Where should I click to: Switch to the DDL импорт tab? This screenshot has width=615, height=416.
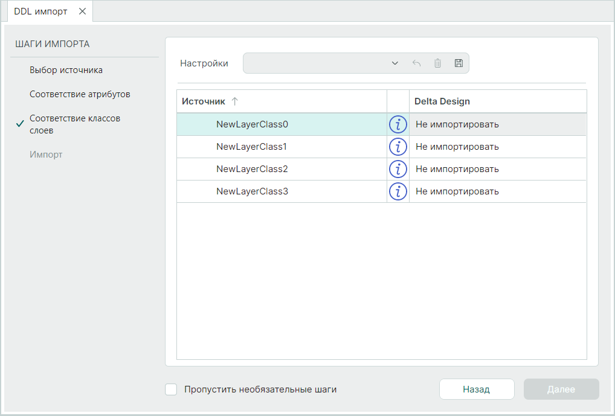[x=41, y=11]
